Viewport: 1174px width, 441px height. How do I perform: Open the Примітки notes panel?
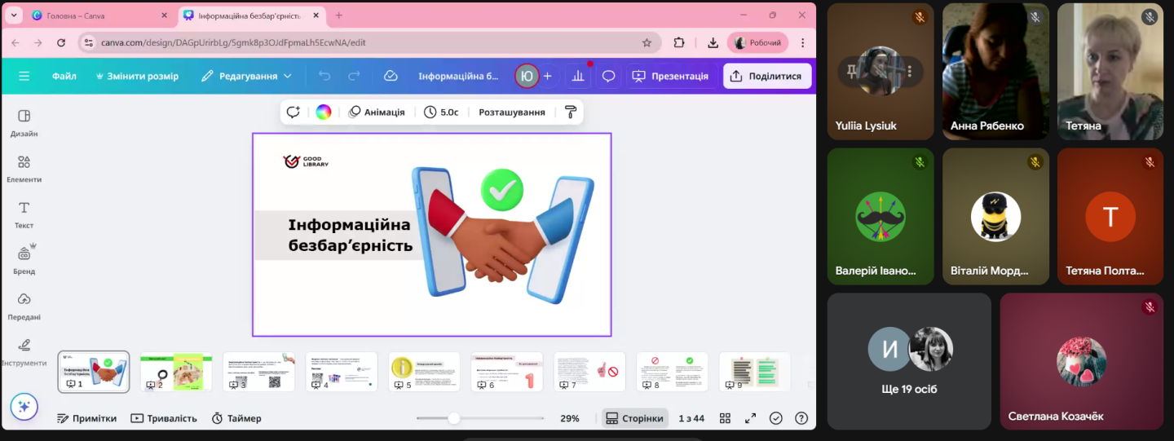point(86,418)
